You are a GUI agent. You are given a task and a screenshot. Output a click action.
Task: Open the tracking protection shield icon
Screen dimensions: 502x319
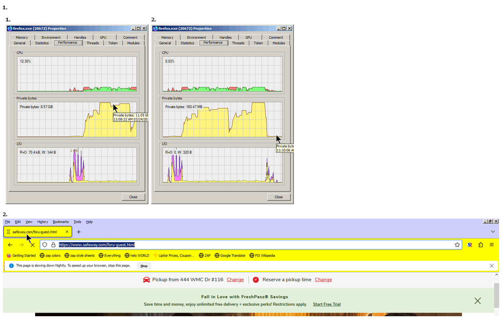point(45,245)
